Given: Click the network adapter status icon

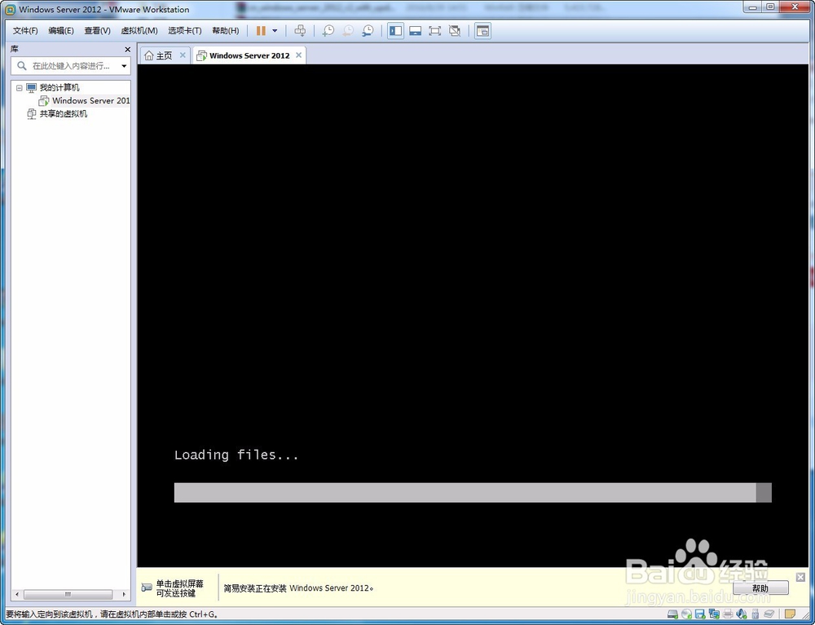Looking at the screenshot, I should click(x=714, y=614).
